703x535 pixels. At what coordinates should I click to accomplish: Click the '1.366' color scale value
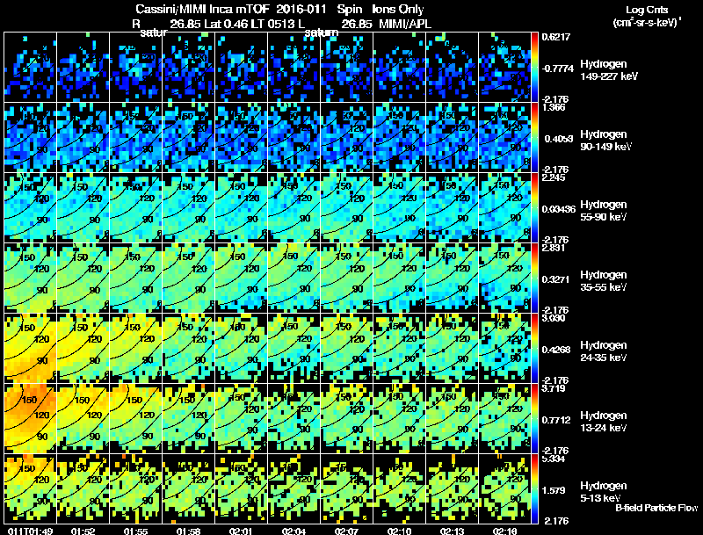coord(554,107)
